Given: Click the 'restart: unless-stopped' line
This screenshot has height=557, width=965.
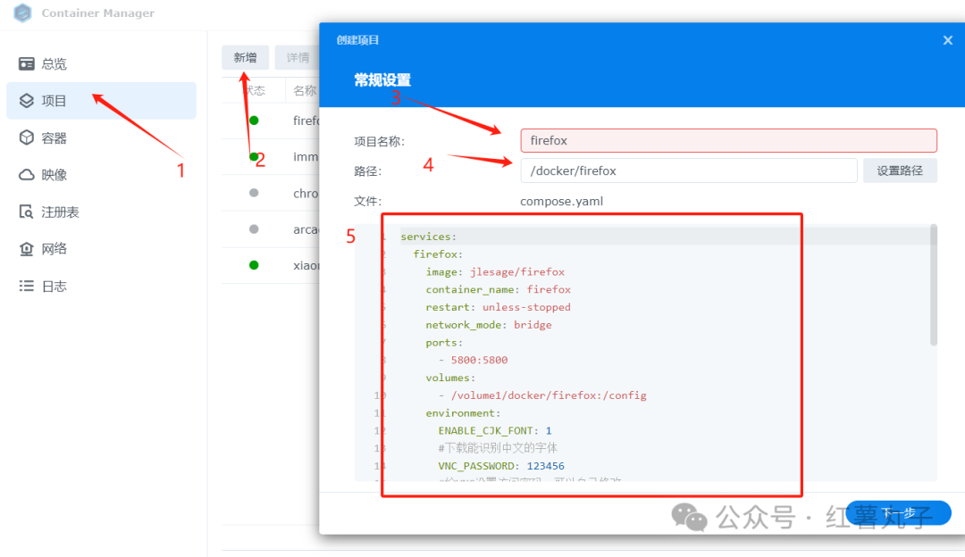Looking at the screenshot, I should [498, 307].
